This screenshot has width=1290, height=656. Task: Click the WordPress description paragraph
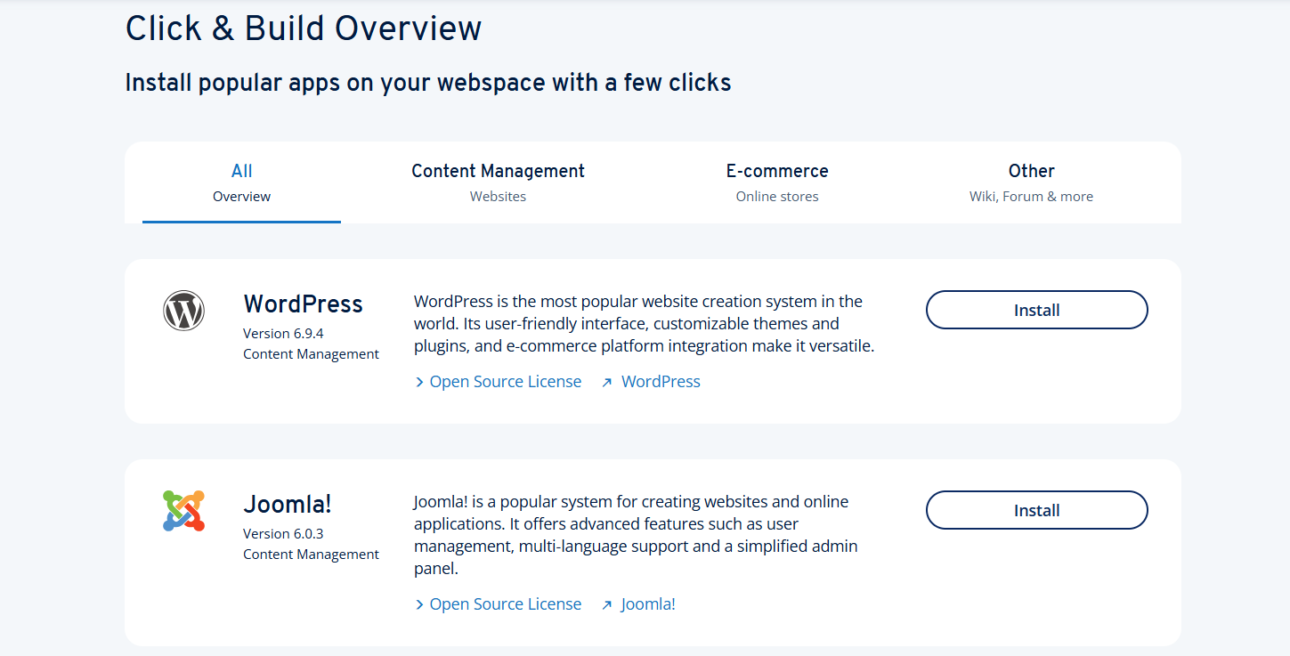pos(645,324)
